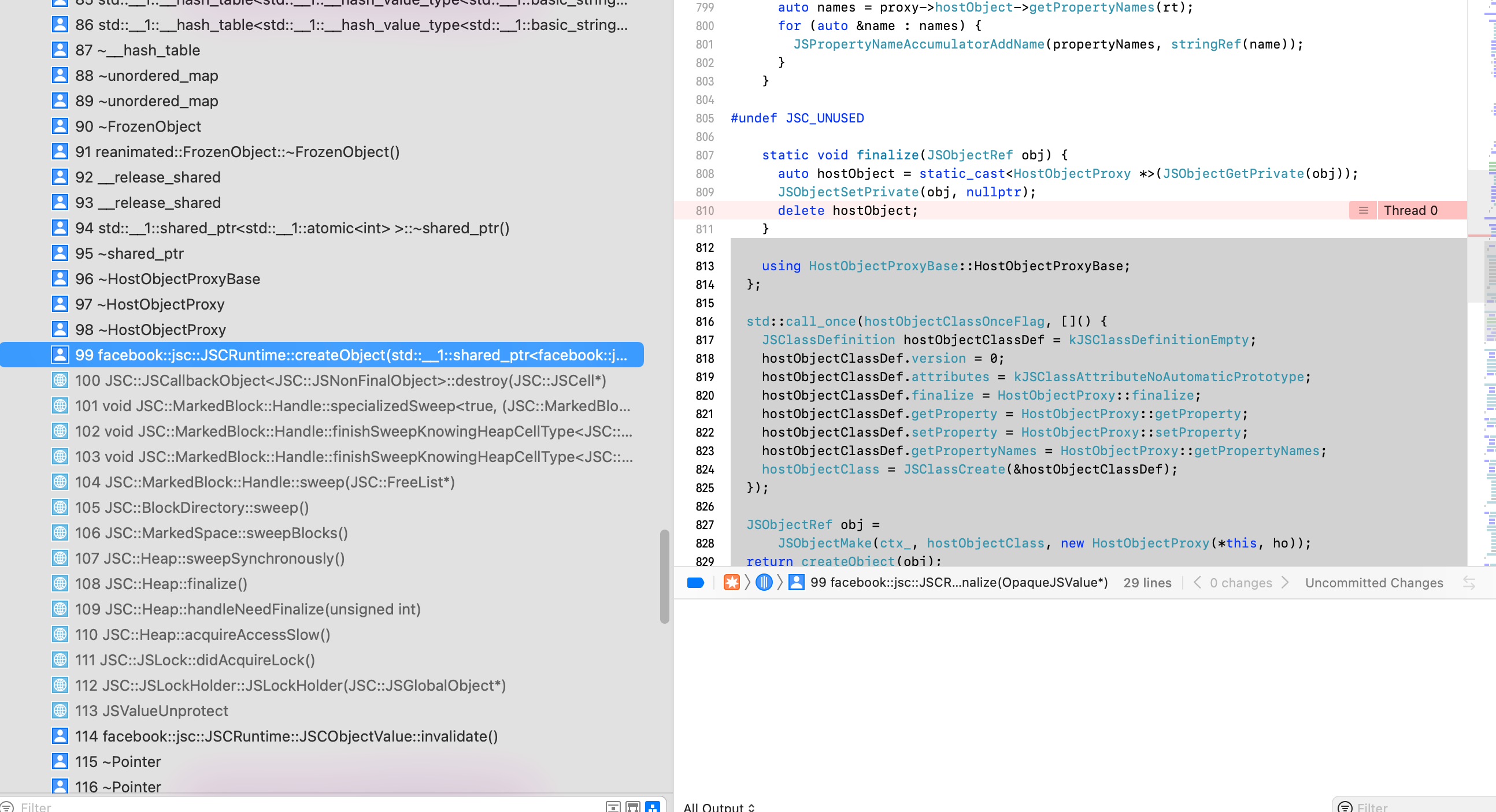The image size is (1496, 812).
Task: Click the stack frame person icon in jump bar
Action: point(797,582)
